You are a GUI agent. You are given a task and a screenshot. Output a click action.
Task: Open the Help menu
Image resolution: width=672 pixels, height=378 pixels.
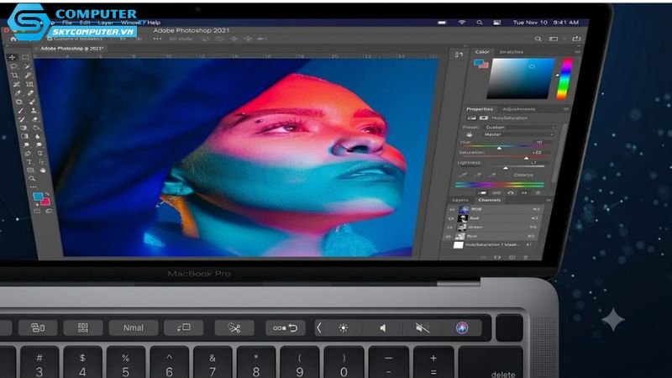tap(154, 23)
